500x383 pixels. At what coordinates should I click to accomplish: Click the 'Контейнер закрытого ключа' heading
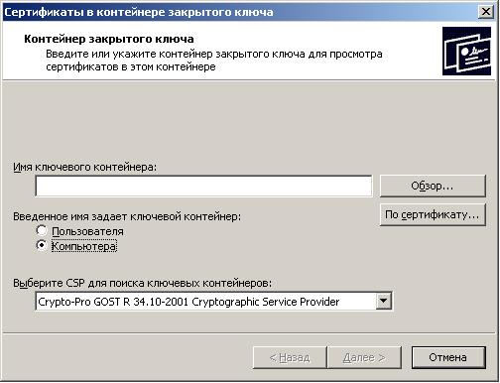(x=109, y=39)
